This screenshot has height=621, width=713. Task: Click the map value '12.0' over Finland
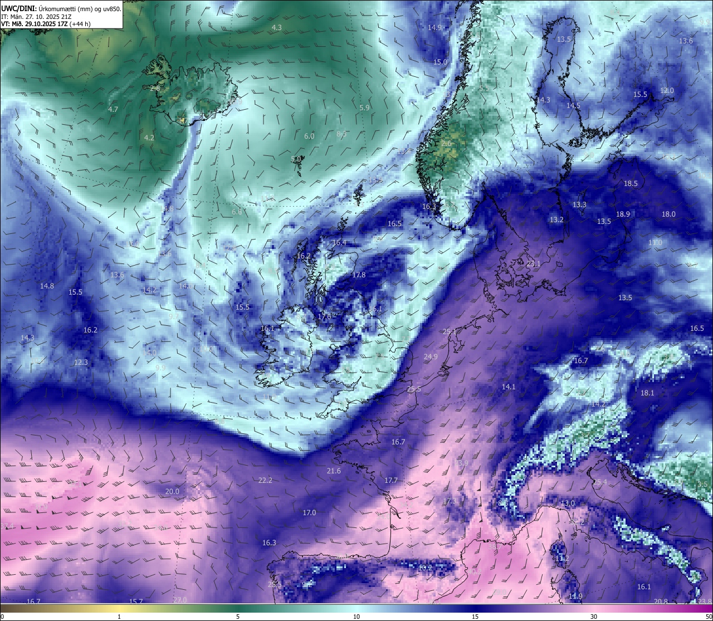pos(667,91)
